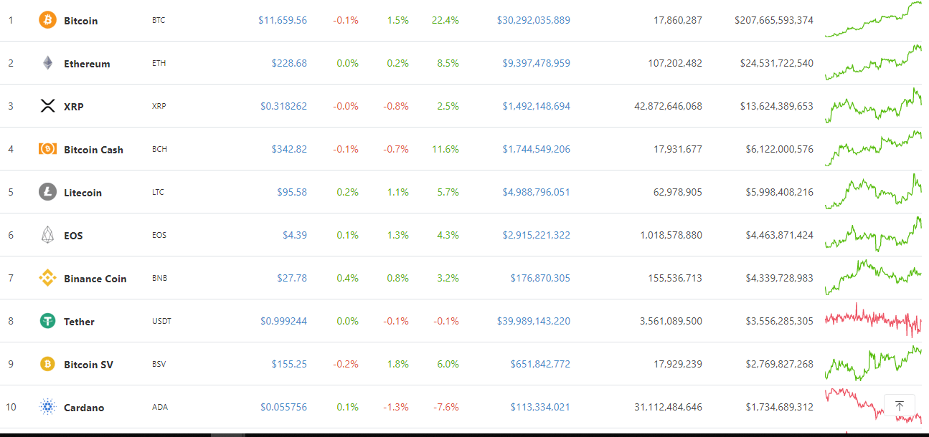
Task: Open the XRP 7-day sparkline chart
Action: click(x=873, y=105)
